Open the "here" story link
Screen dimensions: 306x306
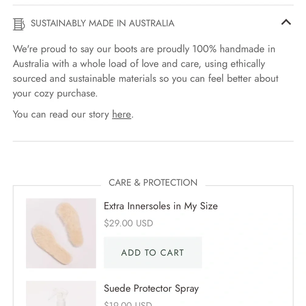tap(121, 114)
